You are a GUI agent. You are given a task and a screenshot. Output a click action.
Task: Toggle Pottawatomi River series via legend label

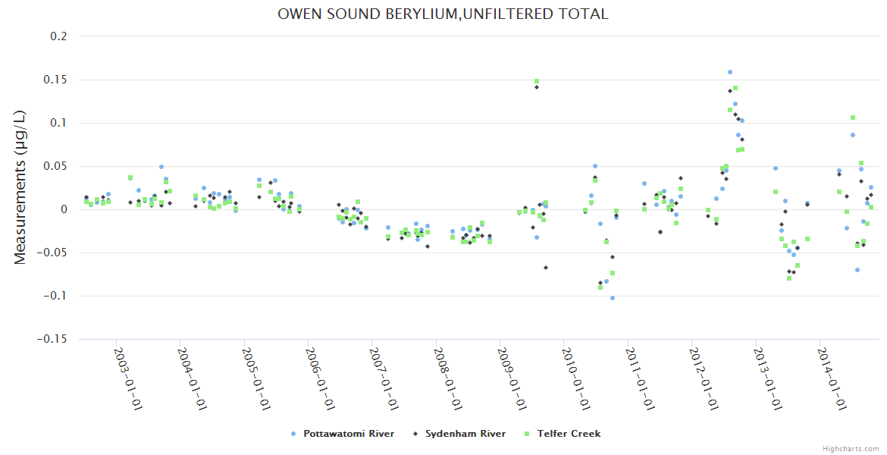348,434
